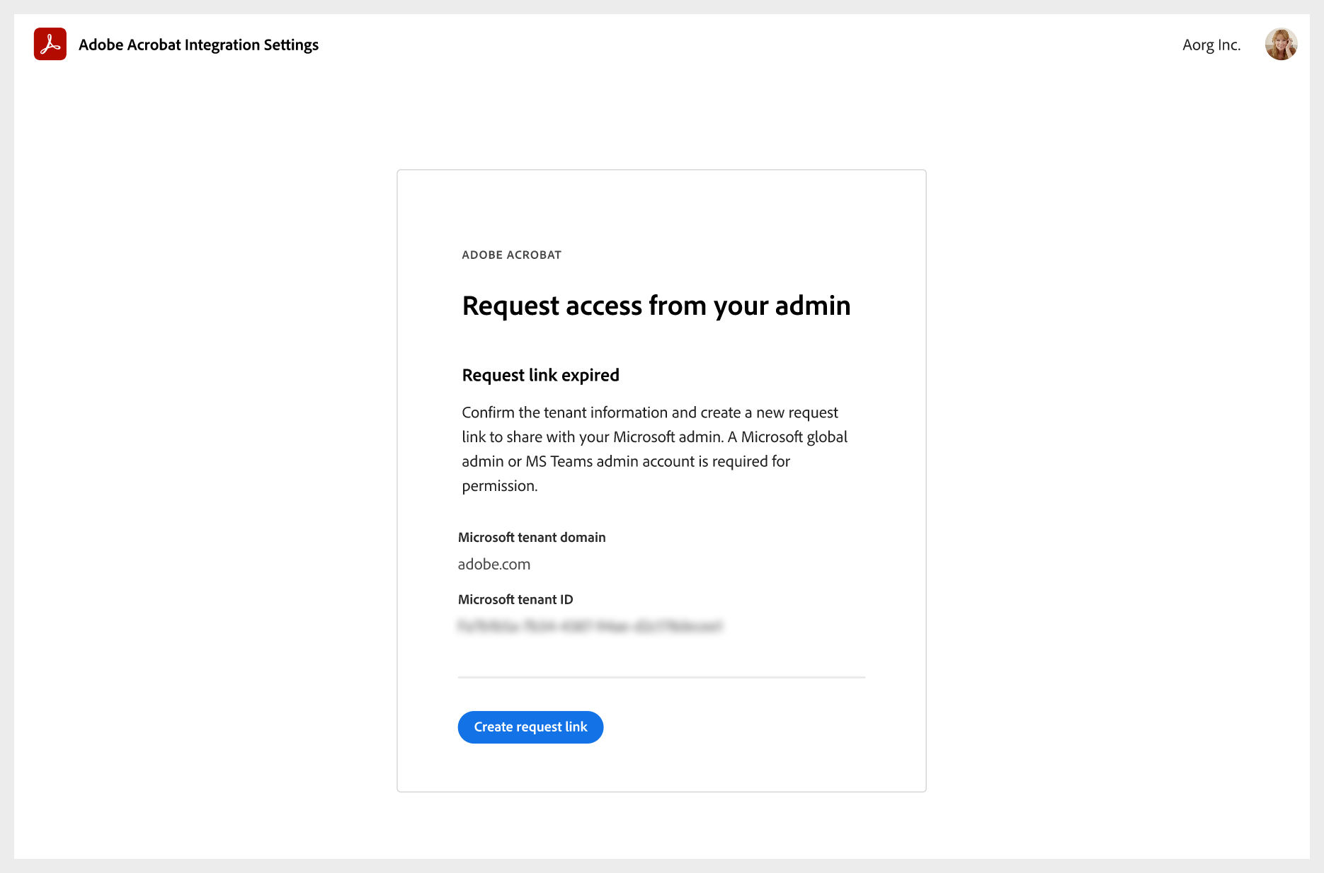Click the word 'permission.' ending the description
Image resolution: width=1324 pixels, height=873 pixels.
[x=499, y=486]
